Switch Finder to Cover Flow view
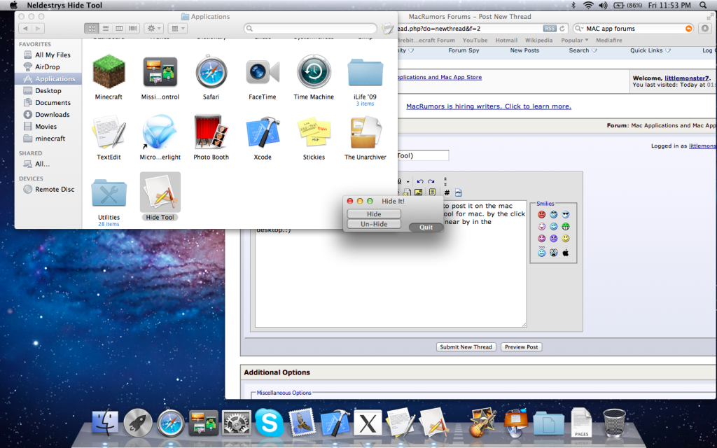Viewport: 717px width, 448px height. pyautogui.click(x=133, y=28)
